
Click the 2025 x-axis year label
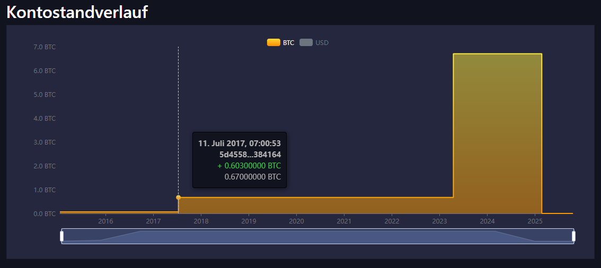pos(535,221)
